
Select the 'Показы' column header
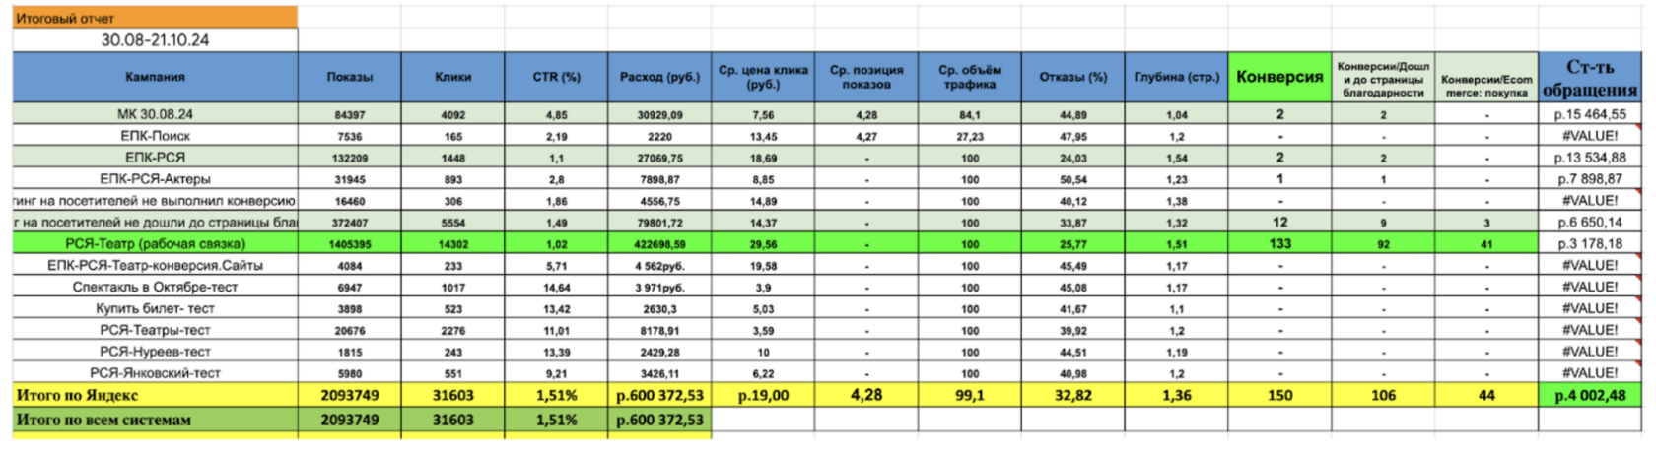[x=349, y=77]
